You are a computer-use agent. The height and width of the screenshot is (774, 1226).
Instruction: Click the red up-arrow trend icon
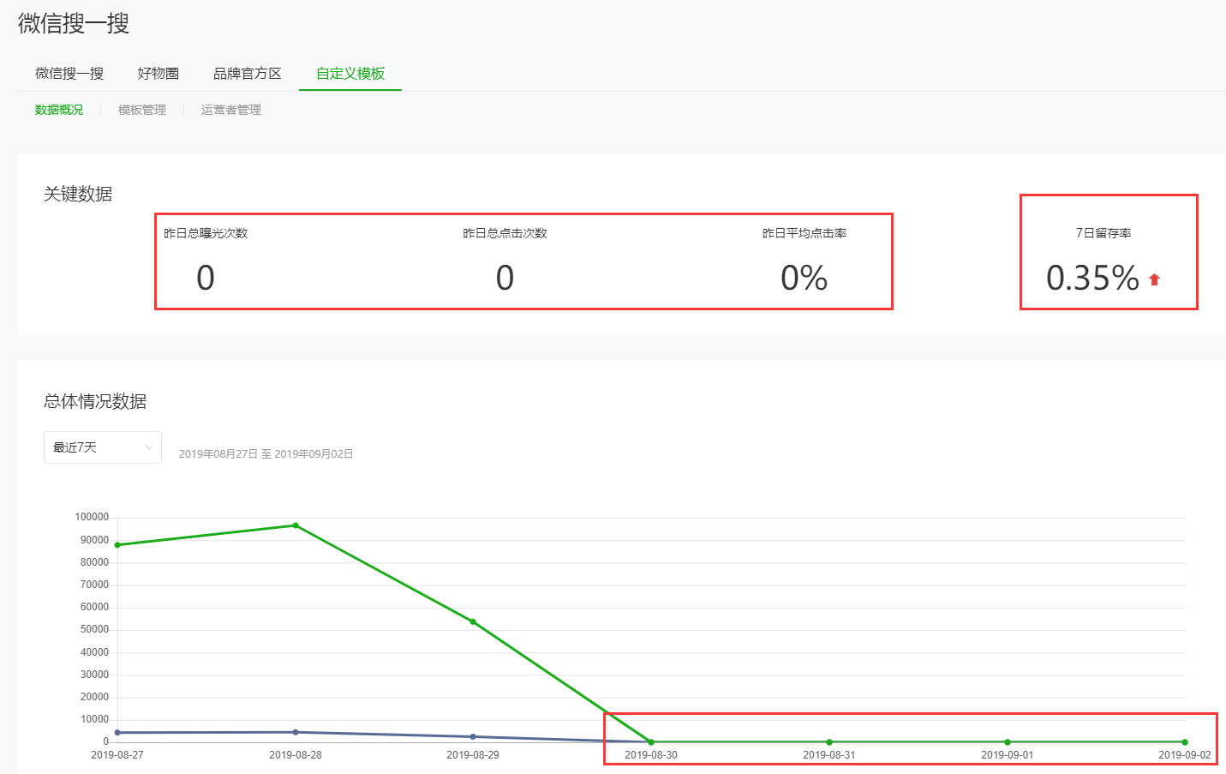click(x=1154, y=279)
